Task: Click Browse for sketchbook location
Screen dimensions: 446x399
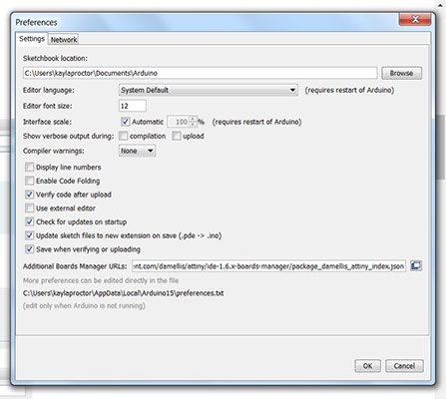Action: [401, 73]
